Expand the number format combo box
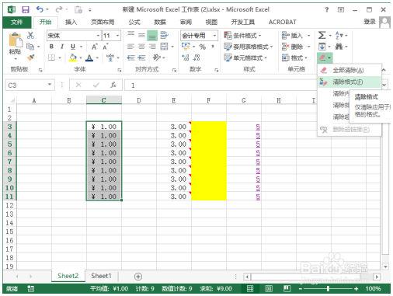 pos(214,36)
